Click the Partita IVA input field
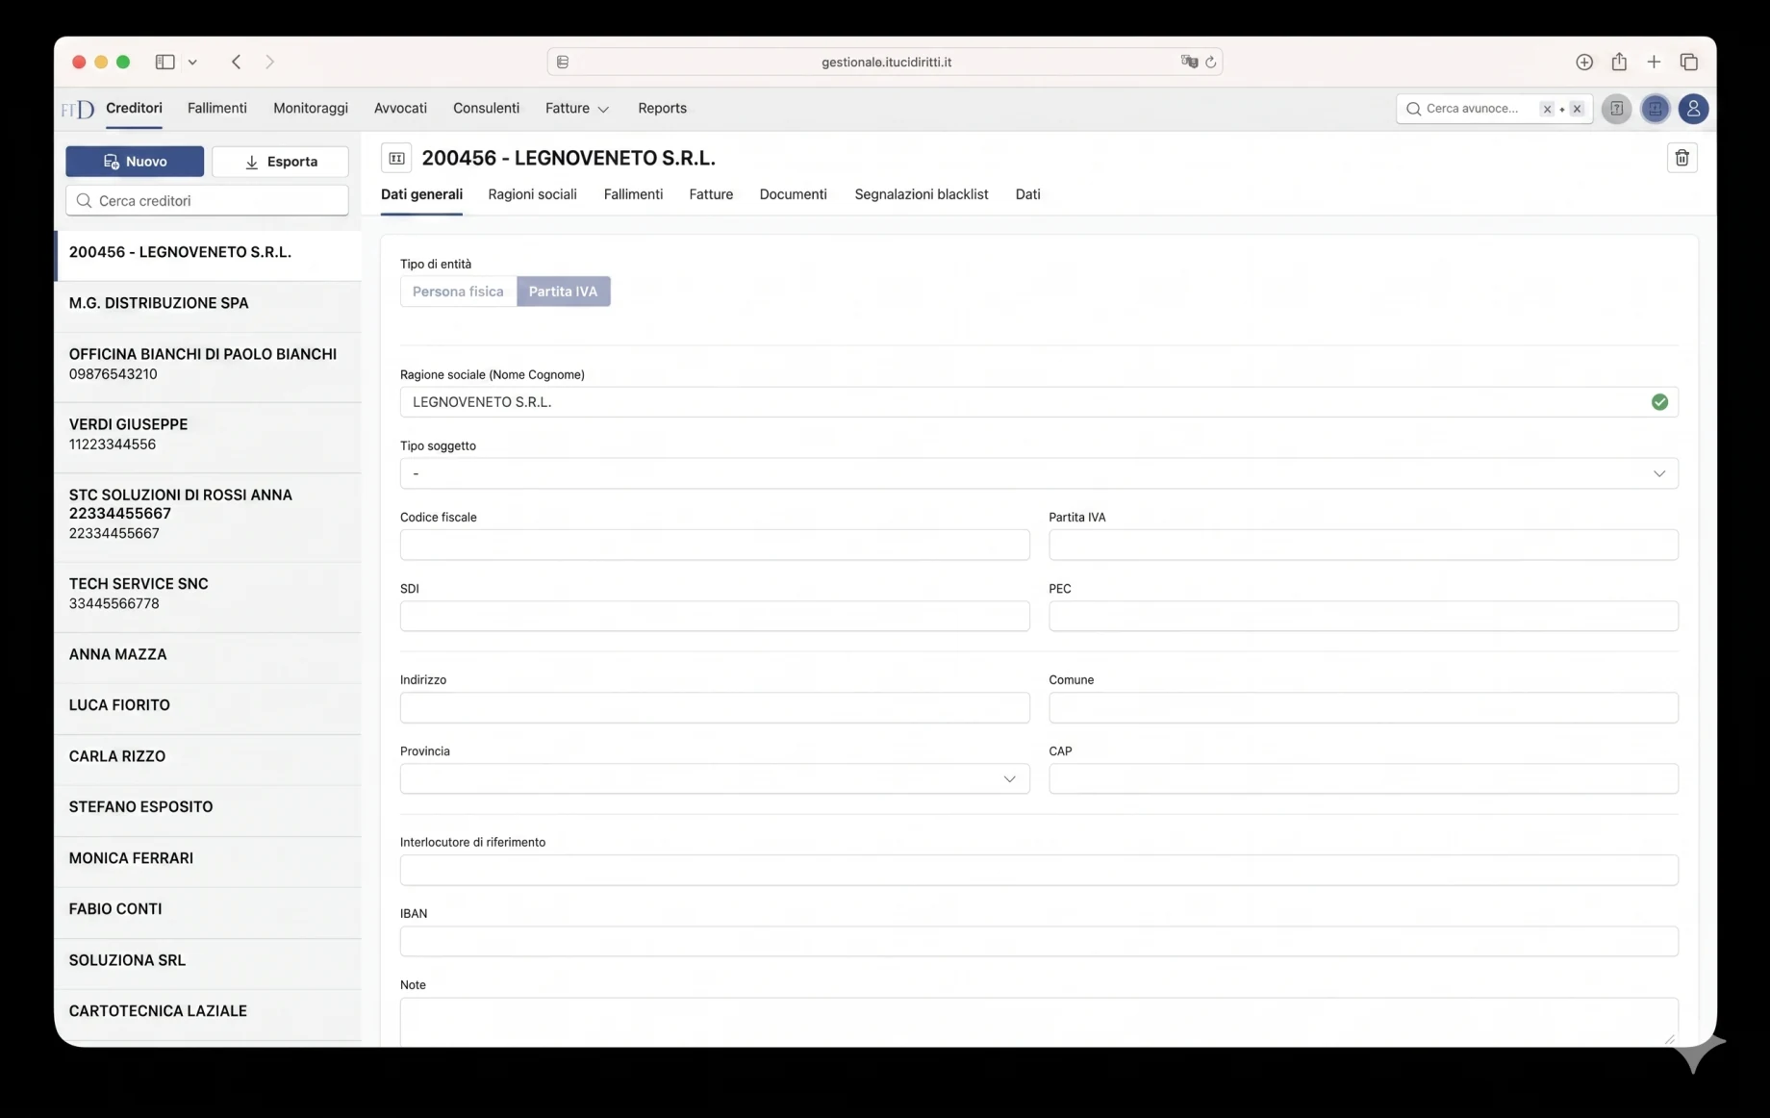The height and width of the screenshot is (1118, 1770). (x=1363, y=545)
